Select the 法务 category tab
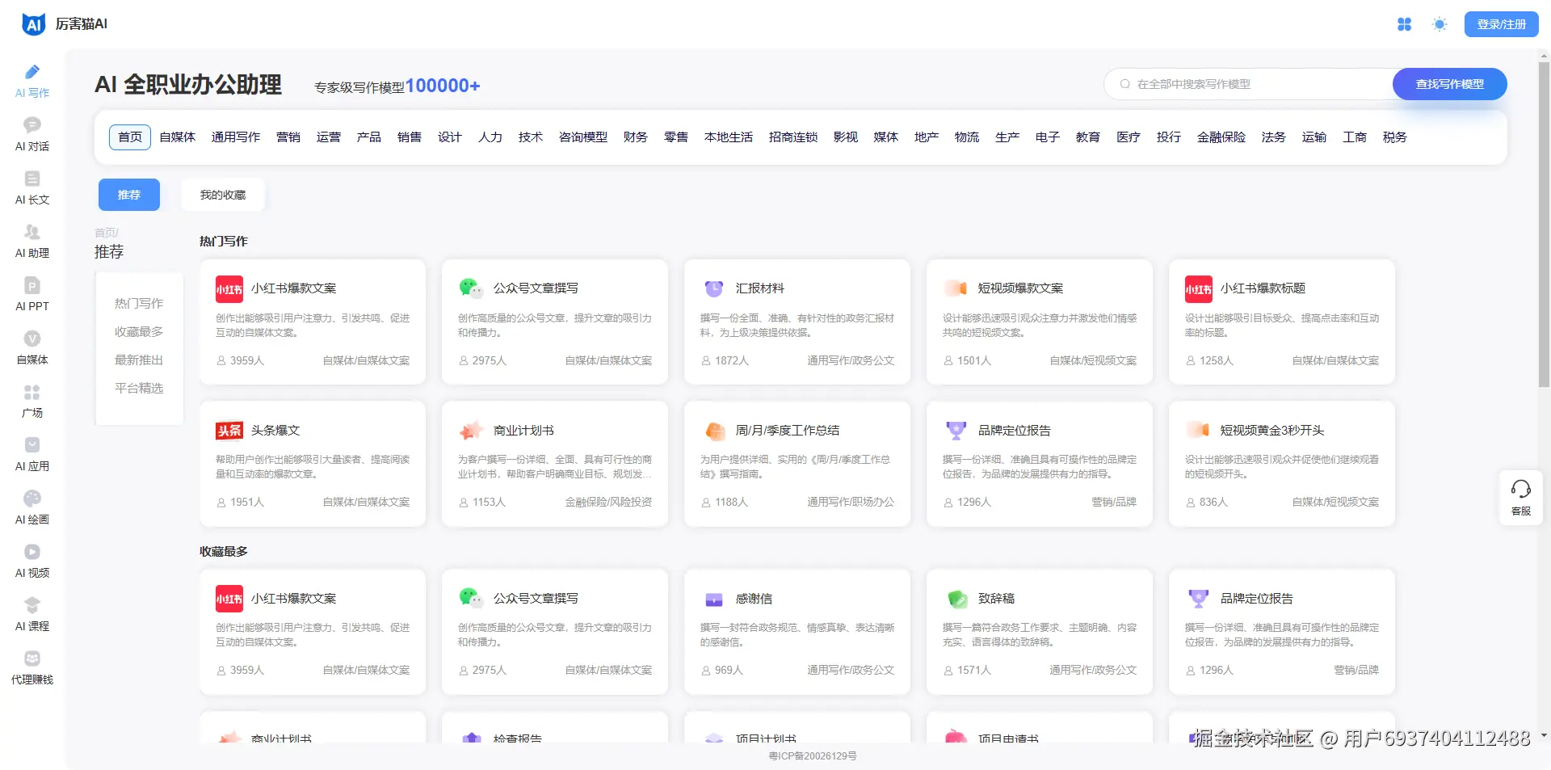 point(1274,137)
